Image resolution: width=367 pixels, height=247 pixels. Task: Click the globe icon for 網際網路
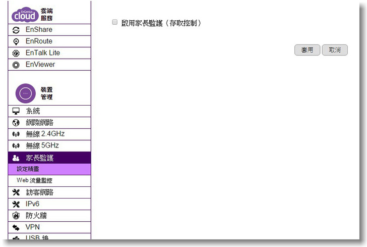(16, 123)
